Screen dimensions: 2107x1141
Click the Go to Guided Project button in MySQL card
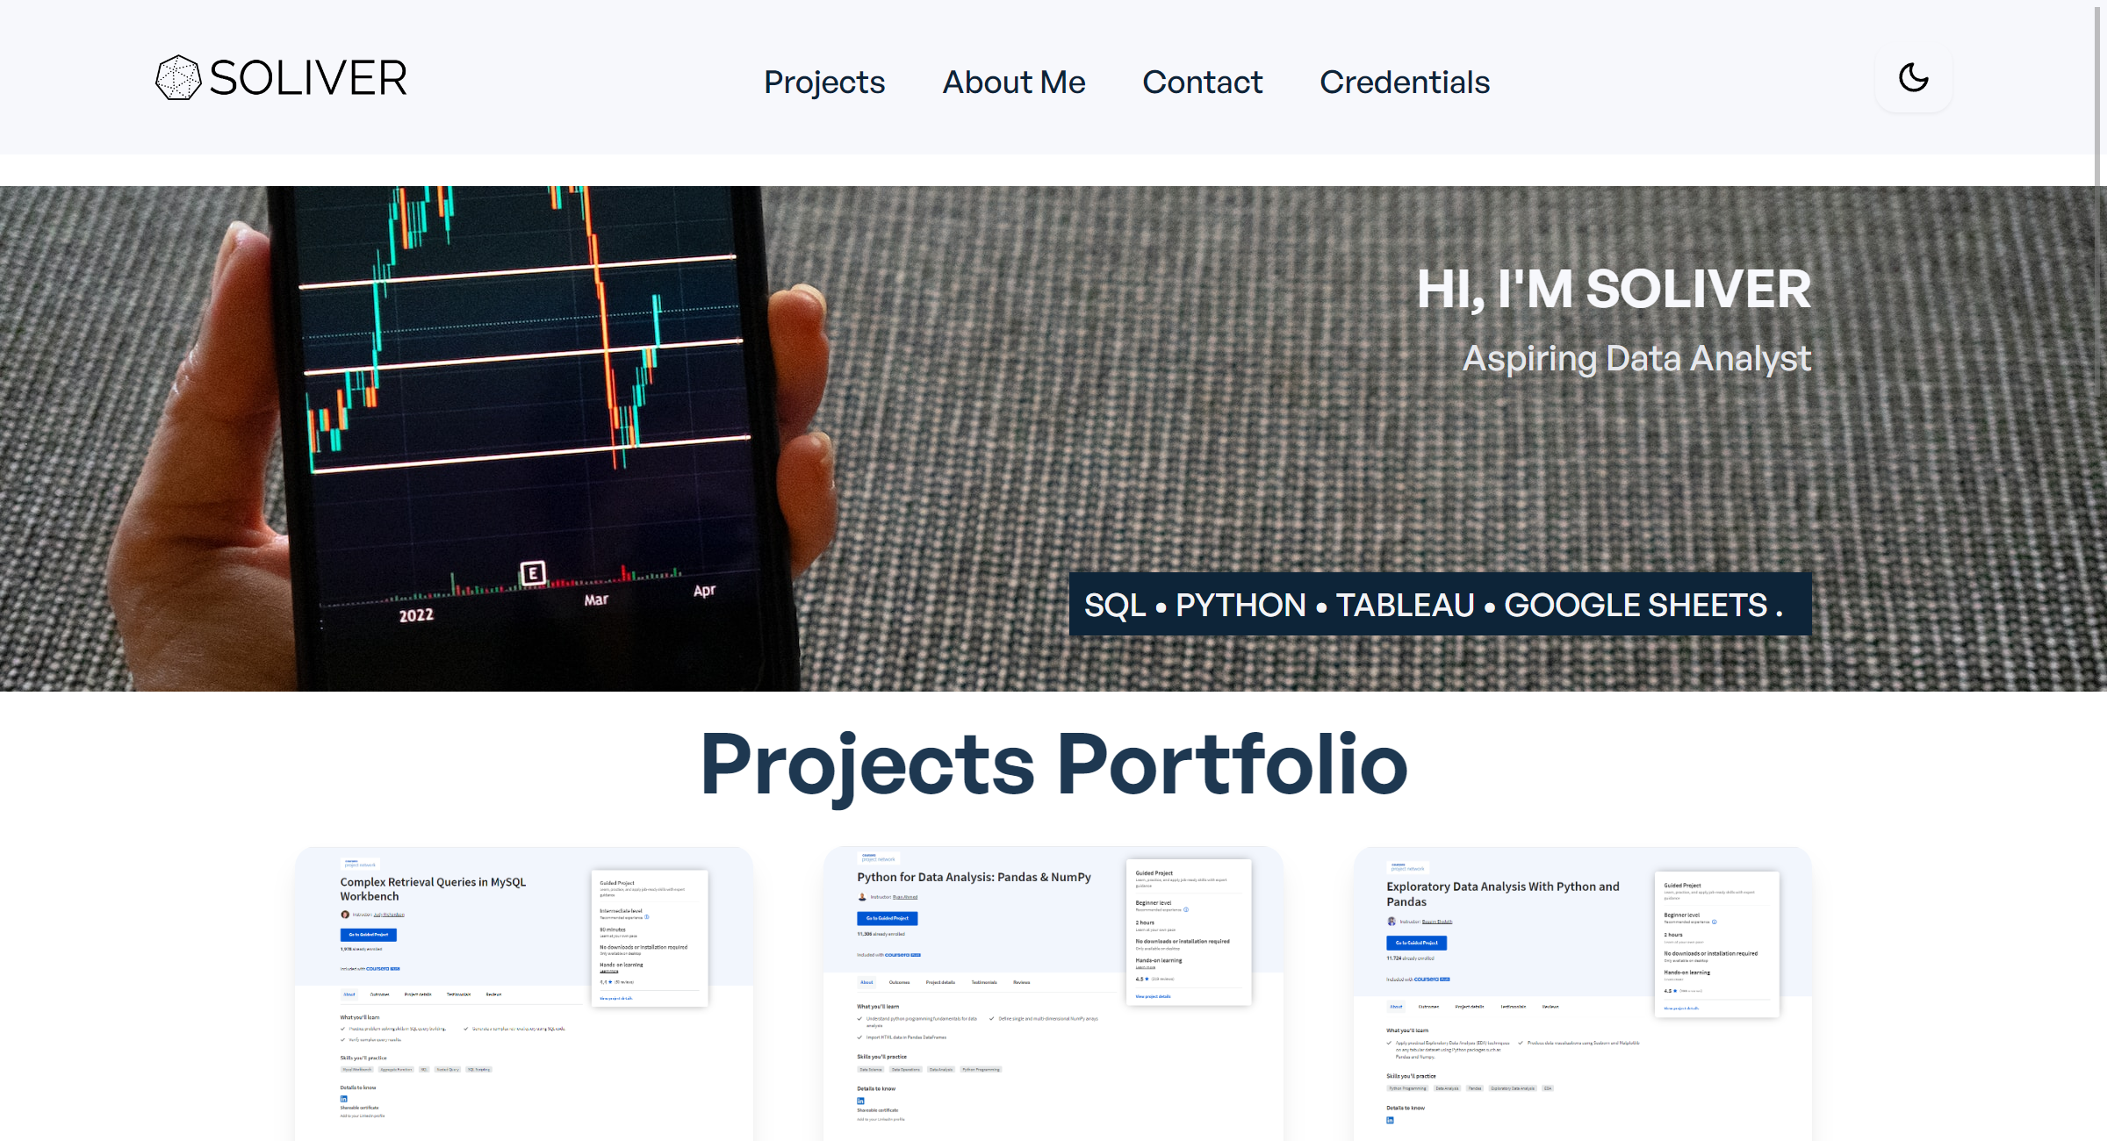[x=369, y=935]
